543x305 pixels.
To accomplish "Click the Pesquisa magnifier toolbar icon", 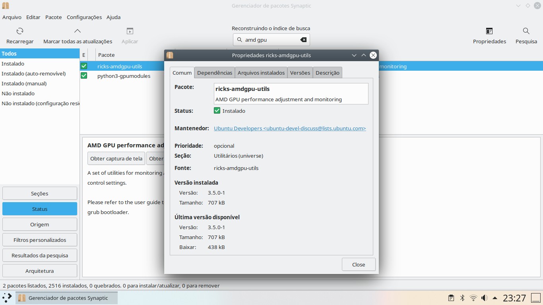I will (526, 31).
